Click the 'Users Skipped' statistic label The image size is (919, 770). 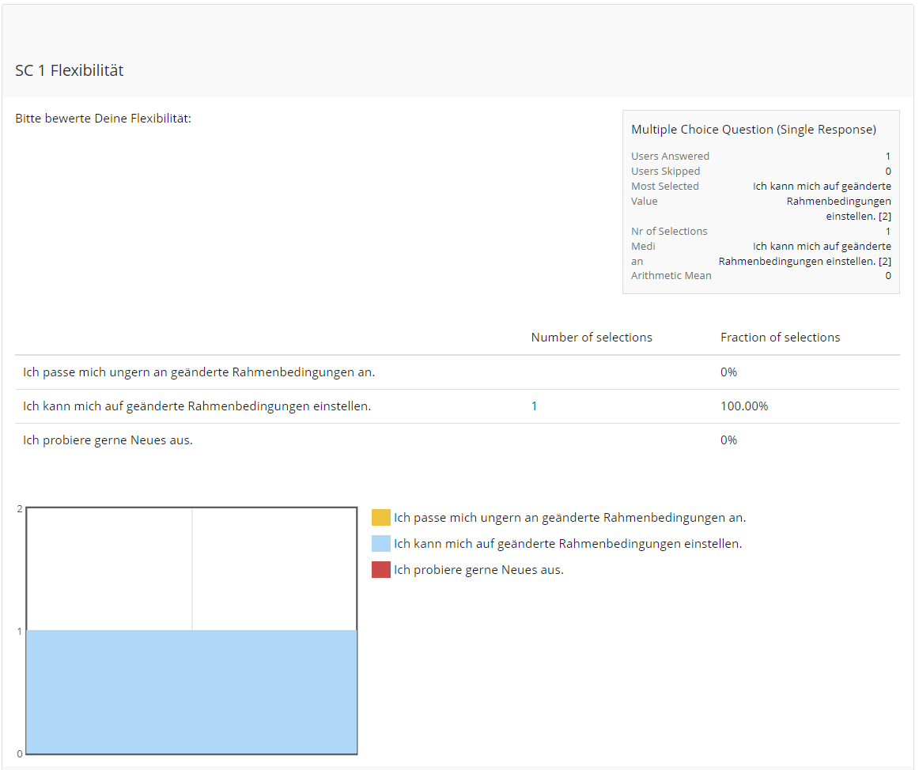pos(665,172)
